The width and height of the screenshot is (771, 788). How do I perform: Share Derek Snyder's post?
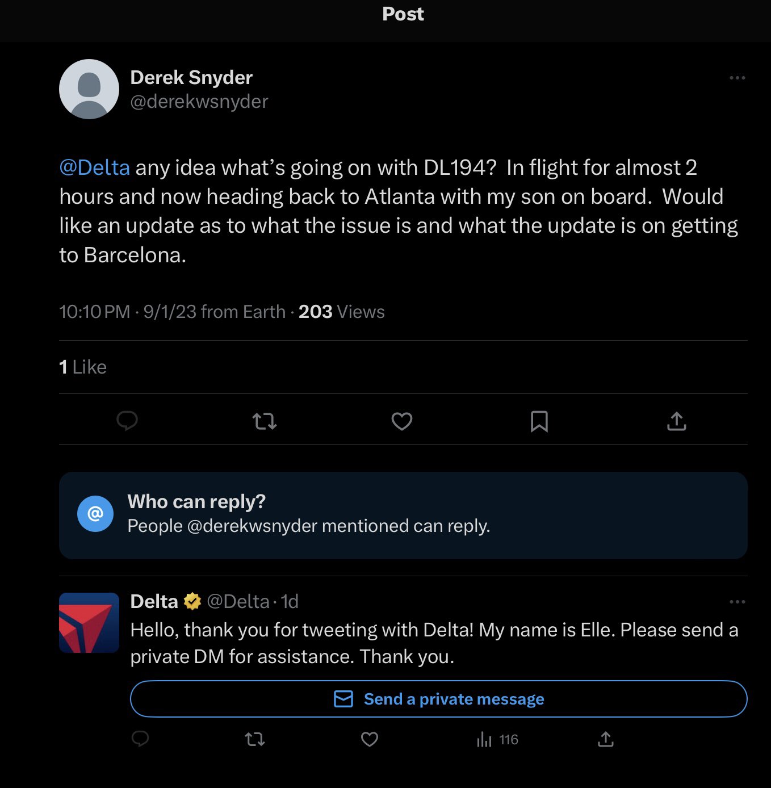click(x=676, y=421)
